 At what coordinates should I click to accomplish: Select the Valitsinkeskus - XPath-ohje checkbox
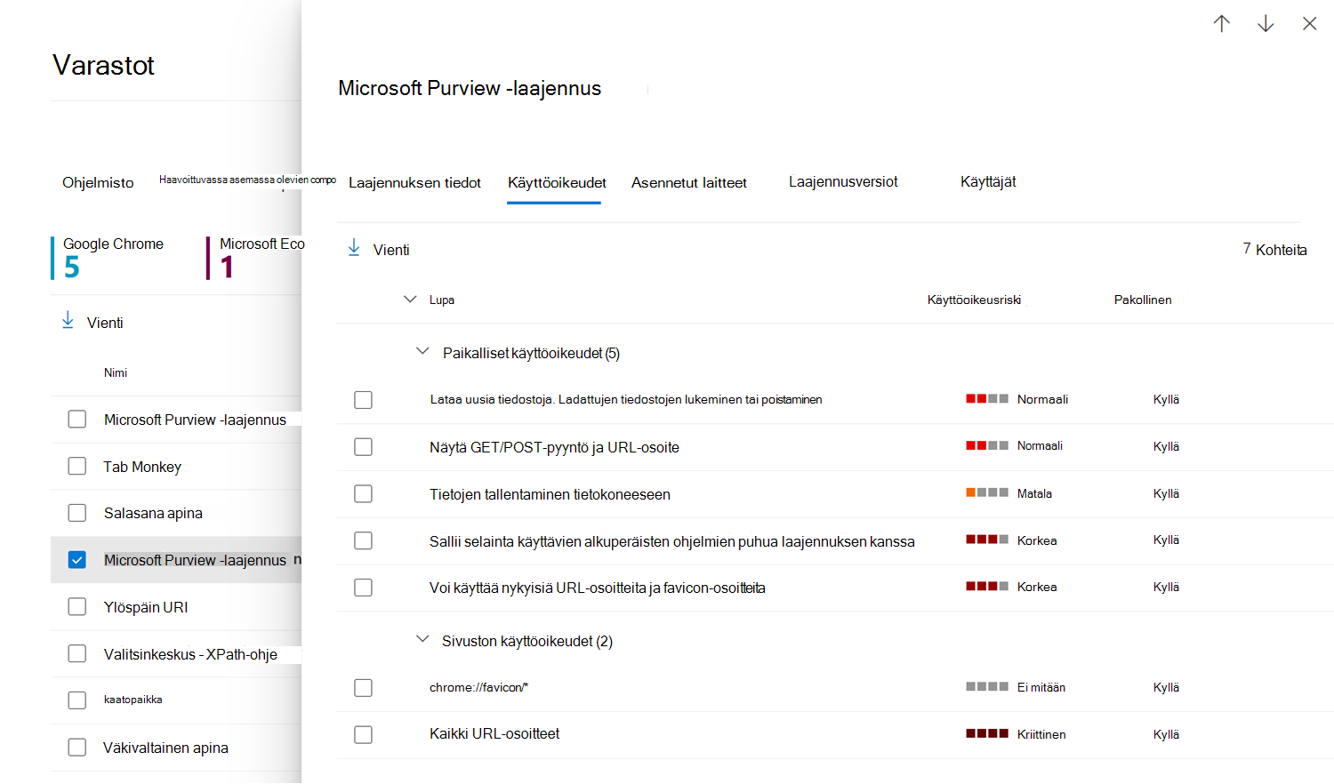pos(77,654)
